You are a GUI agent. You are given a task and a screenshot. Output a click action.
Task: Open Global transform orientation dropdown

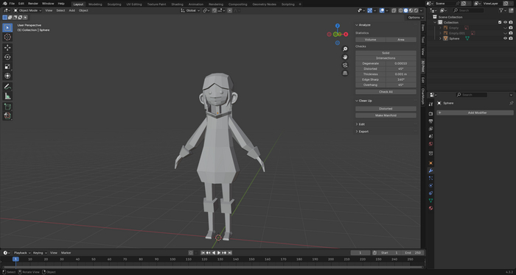tap(190, 10)
